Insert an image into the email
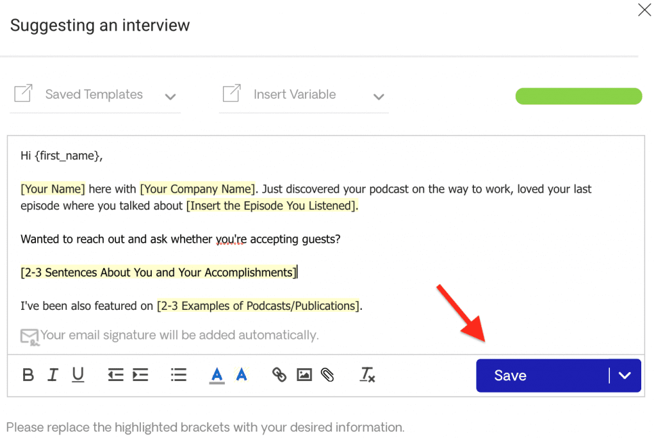Viewport: 656px width, 438px height. (x=304, y=375)
